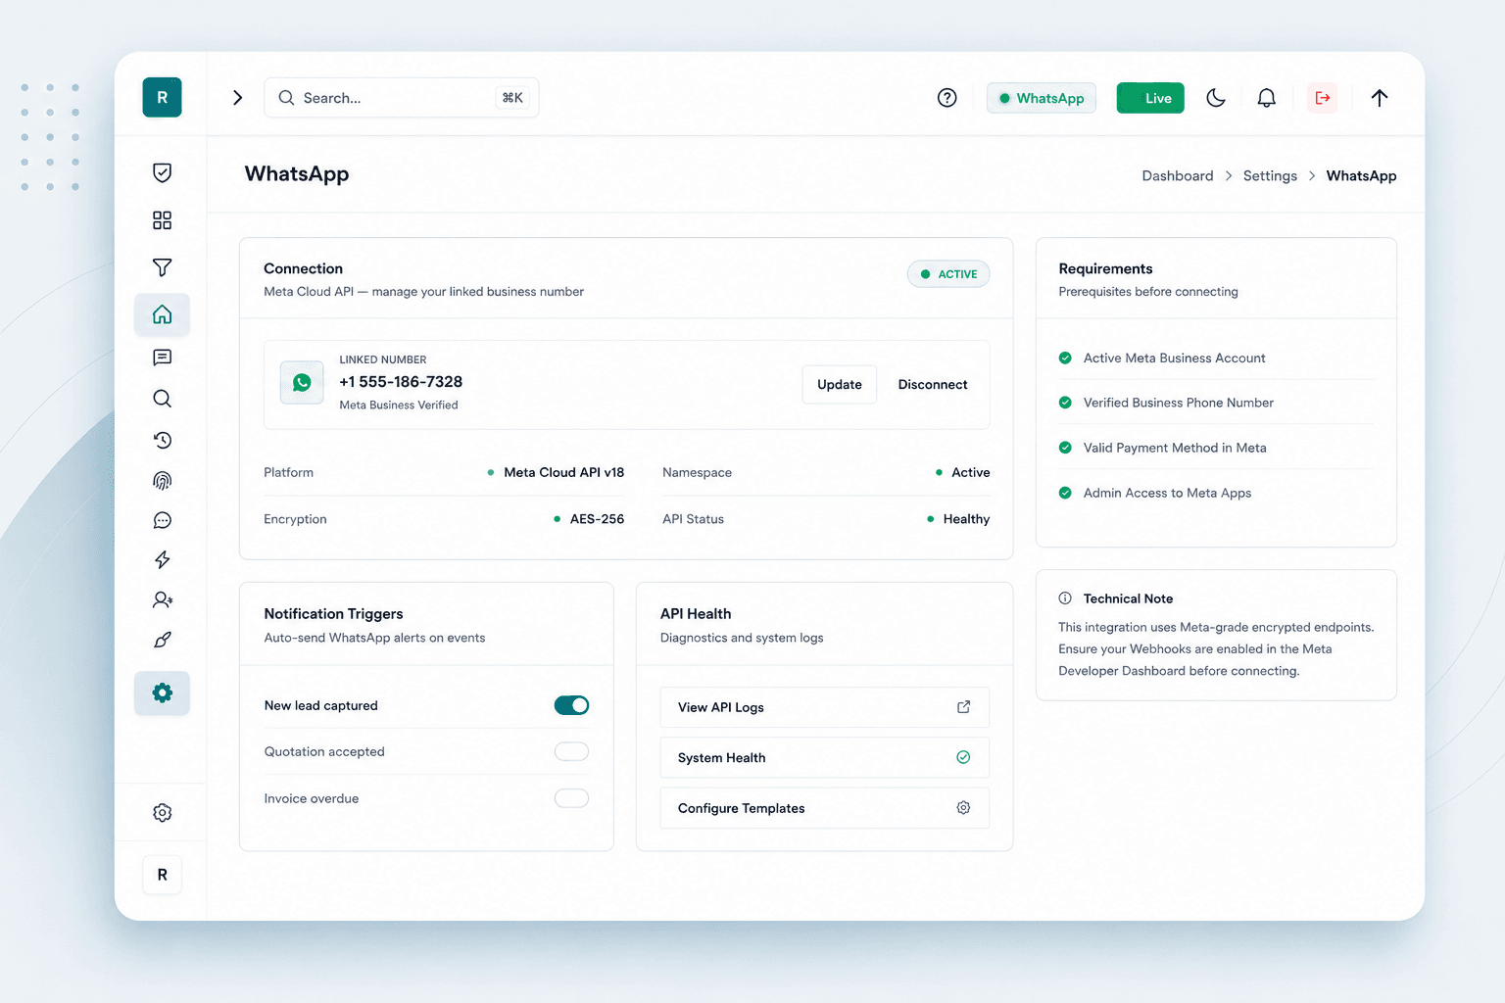Click the red logout icon

click(1323, 98)
